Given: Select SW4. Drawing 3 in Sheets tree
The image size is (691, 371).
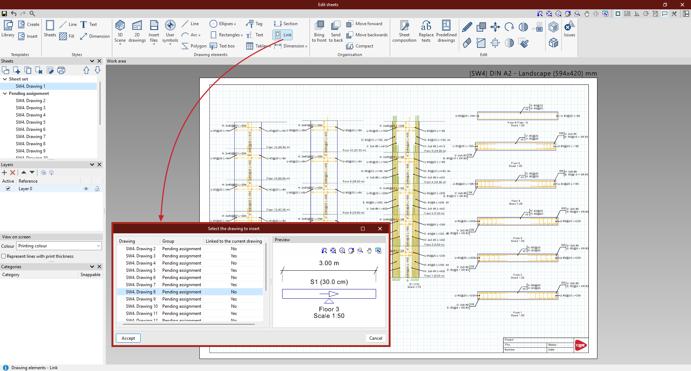Looking at the screenshot, I should [x=31, y=108].
